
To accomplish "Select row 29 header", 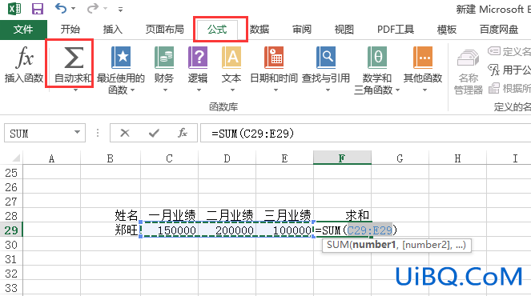I will pos(11,230).
